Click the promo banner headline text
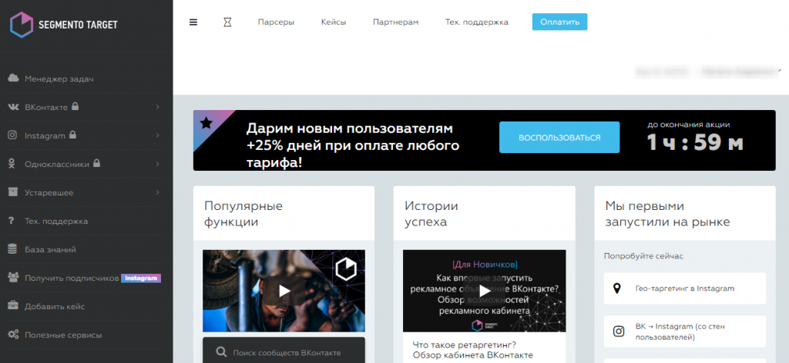 point(353,145)
